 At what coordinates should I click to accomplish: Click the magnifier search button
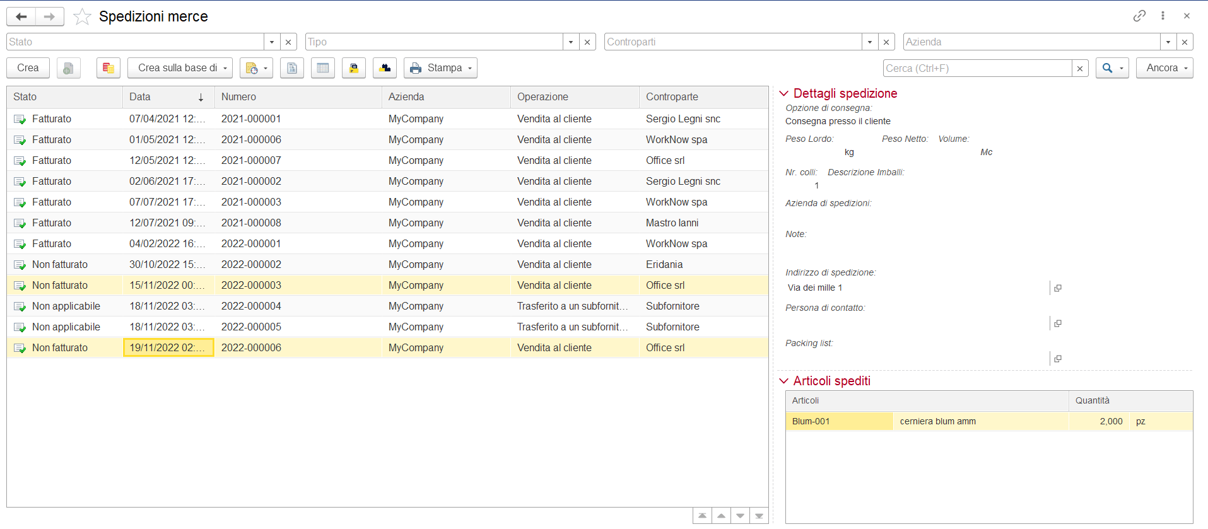pyautogui.click(x=1112, y=68)
